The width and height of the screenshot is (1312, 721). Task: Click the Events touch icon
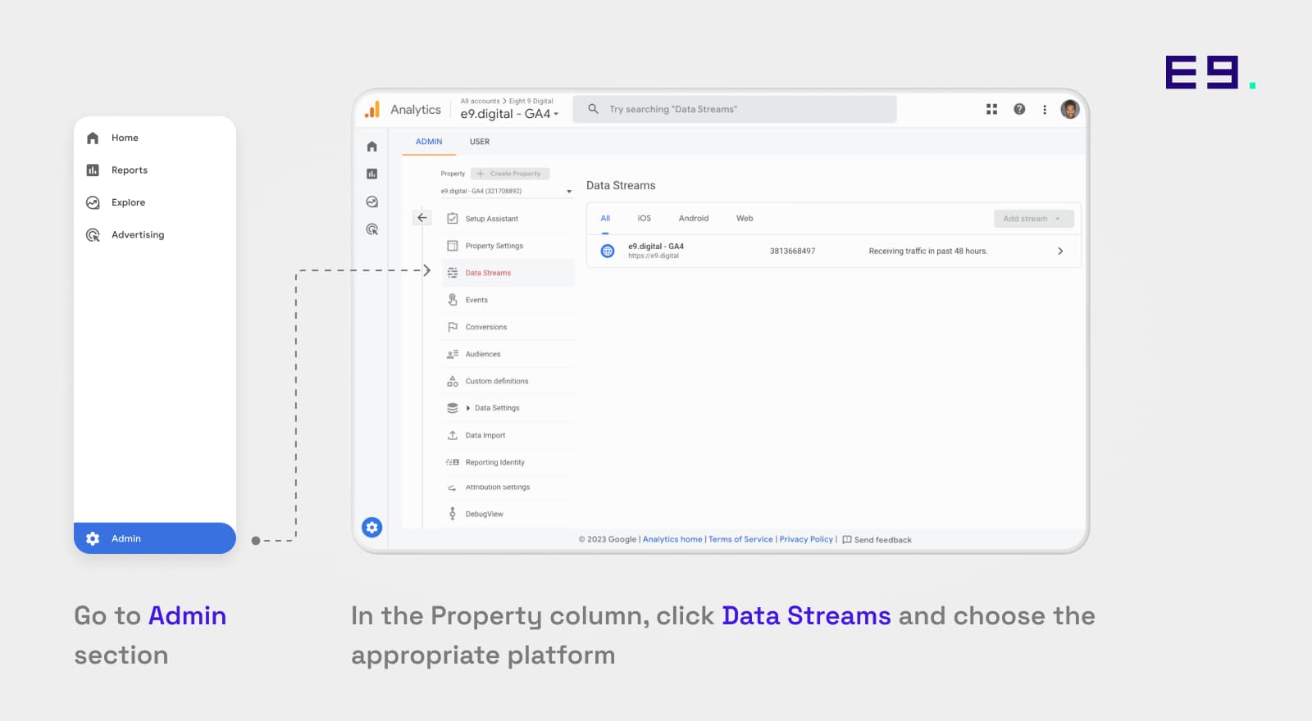pos(453,300)
